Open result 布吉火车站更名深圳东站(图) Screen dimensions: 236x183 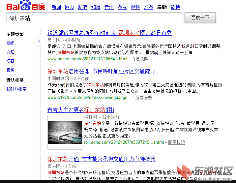(x=81, y=110)
